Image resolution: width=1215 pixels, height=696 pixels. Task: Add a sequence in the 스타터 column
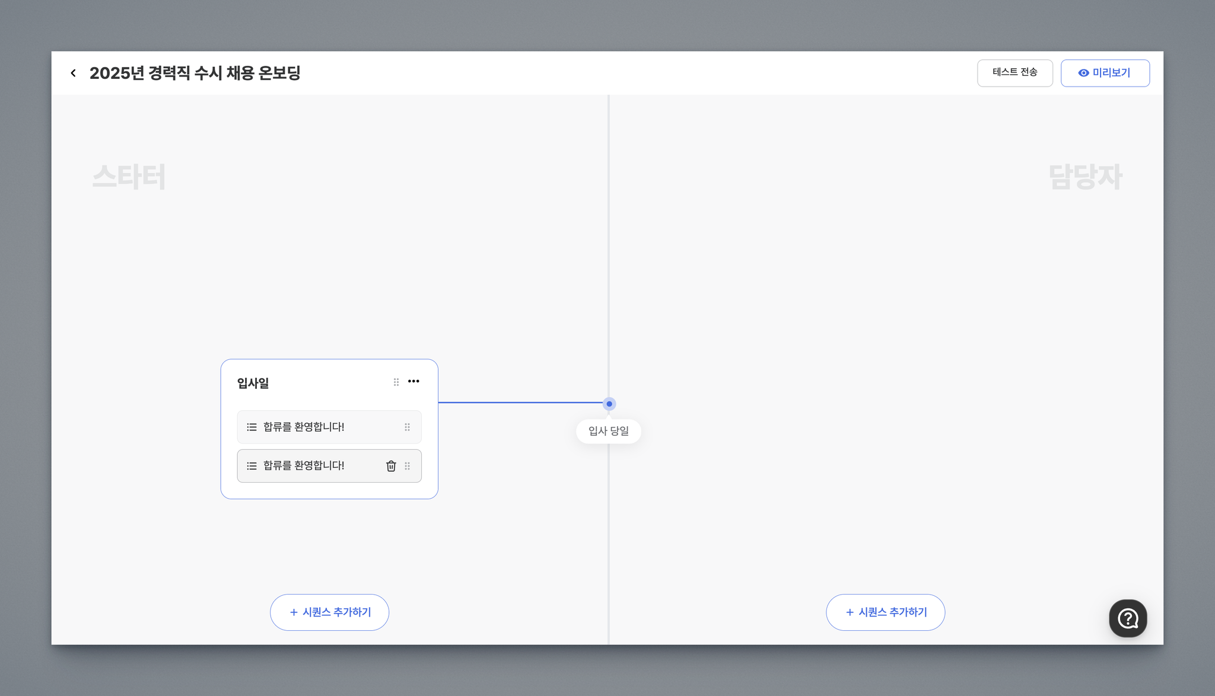(x=329, y=612)
